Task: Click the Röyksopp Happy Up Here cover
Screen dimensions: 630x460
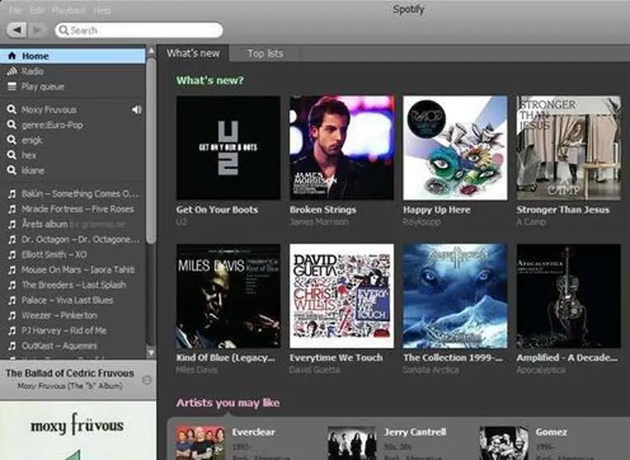Action: tap(455, 148)
